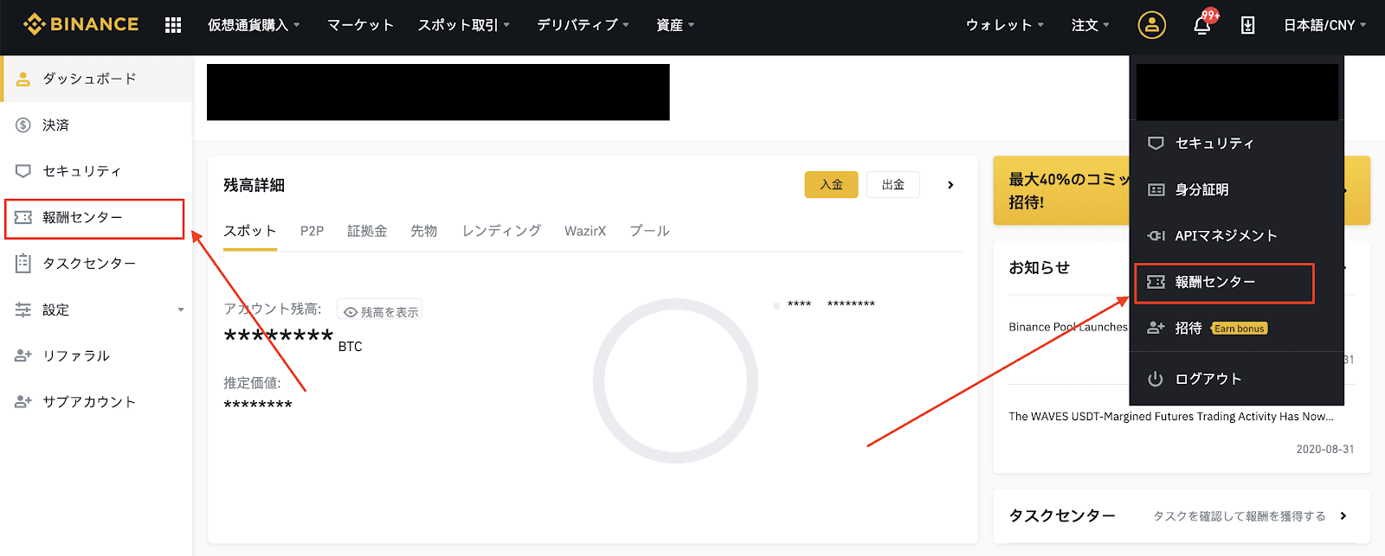The width and height of the screenshot is (1385, 556).
Task: Click the clipboard icon next to sidebar タスクセンター
Action: (x=23, y=263)
